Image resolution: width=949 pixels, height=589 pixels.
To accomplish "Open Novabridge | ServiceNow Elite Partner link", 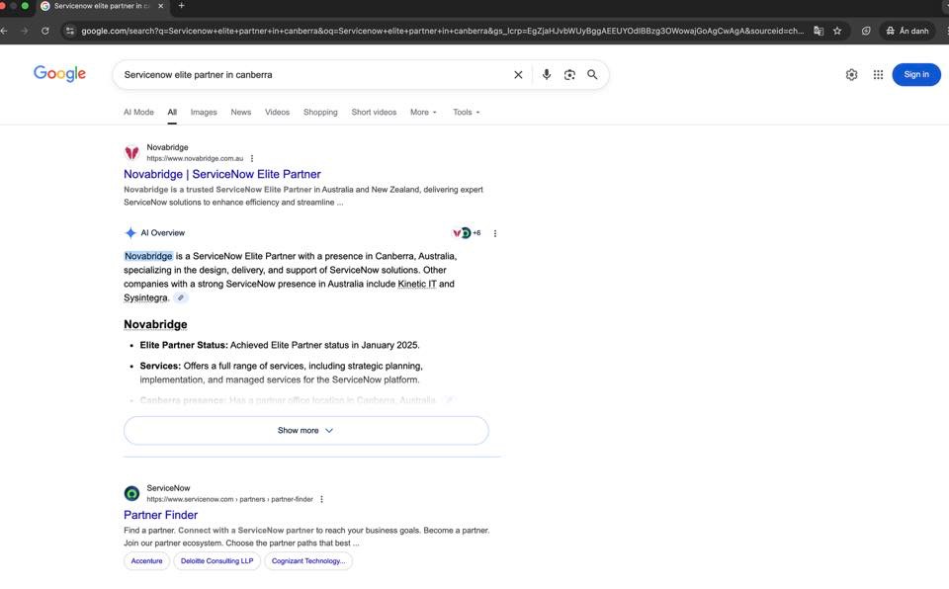I will [x=222, y=174].
